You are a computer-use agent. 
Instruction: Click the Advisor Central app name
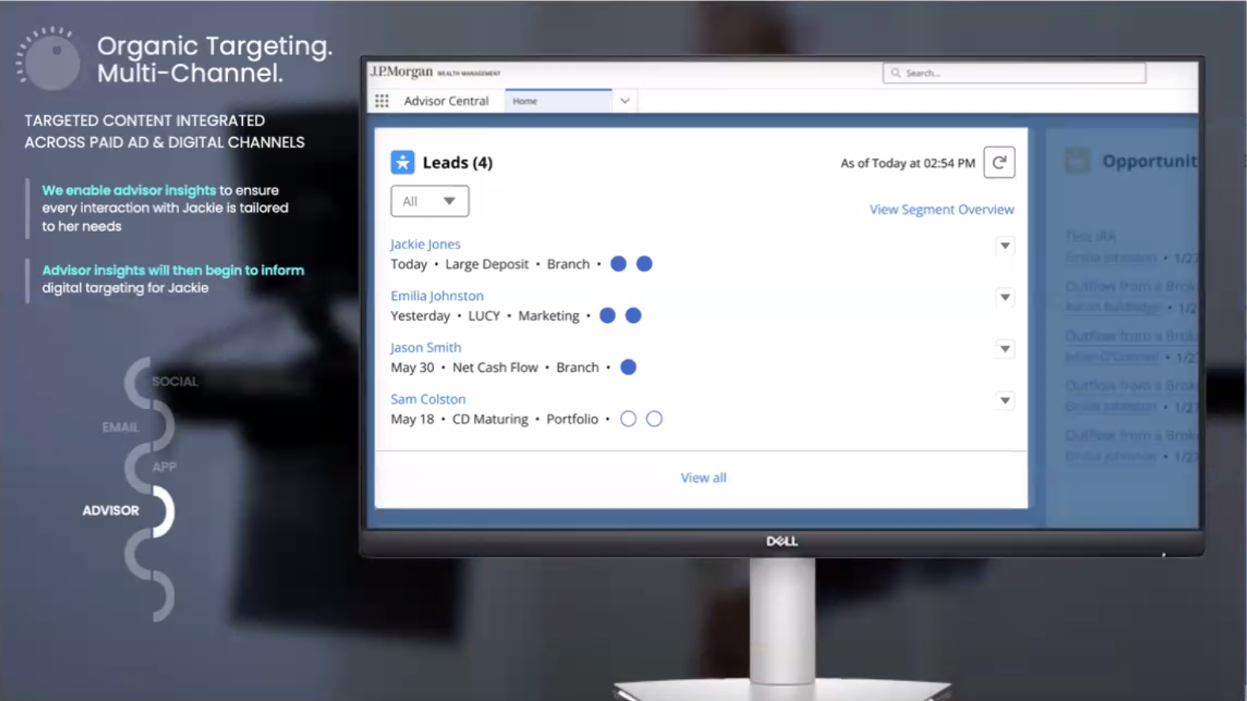point(446,101)
